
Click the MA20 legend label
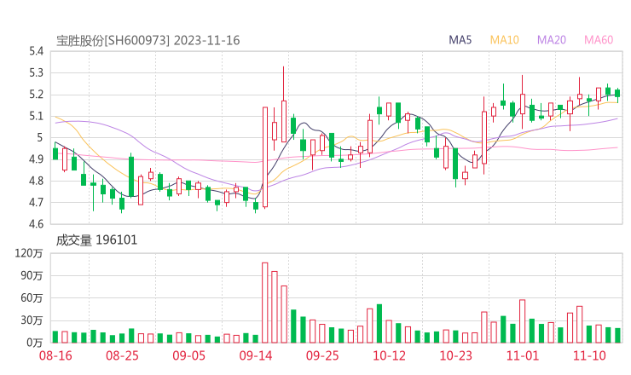point(552,40)
